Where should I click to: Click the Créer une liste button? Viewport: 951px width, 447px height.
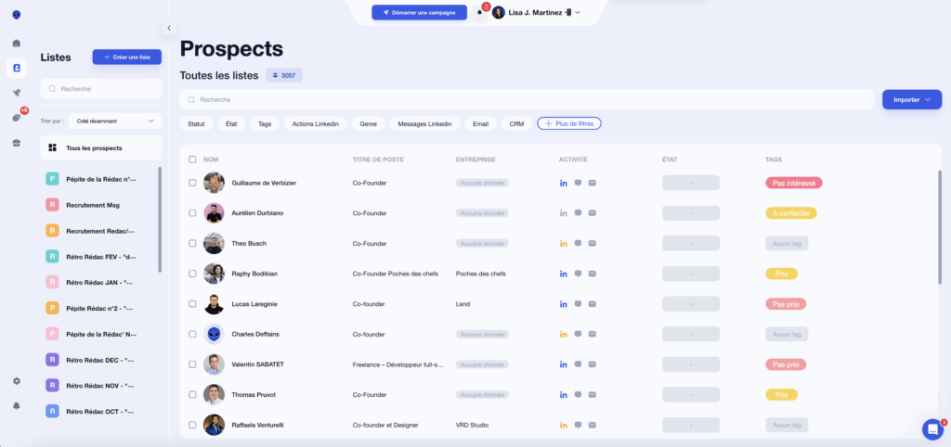126,57
